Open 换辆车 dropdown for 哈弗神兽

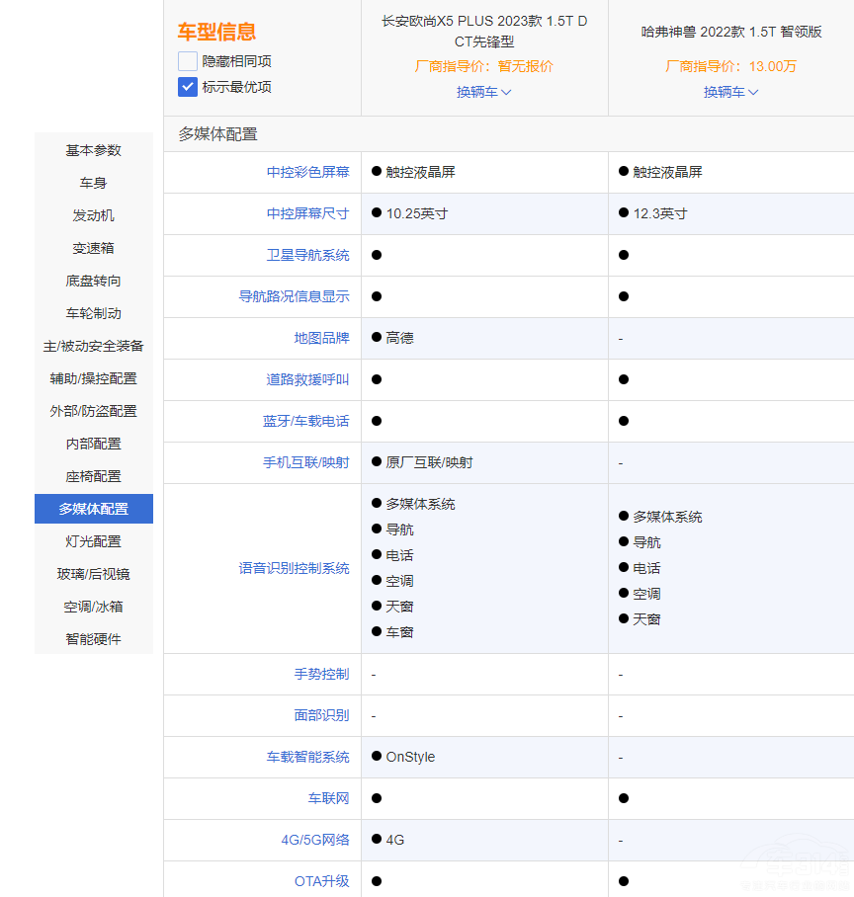click(x=730, y=92)
